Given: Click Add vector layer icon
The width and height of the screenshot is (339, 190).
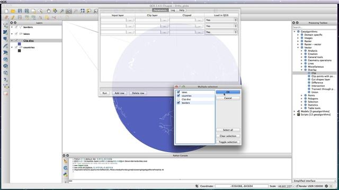Looking at the screenshot, I should pos(6,25).
